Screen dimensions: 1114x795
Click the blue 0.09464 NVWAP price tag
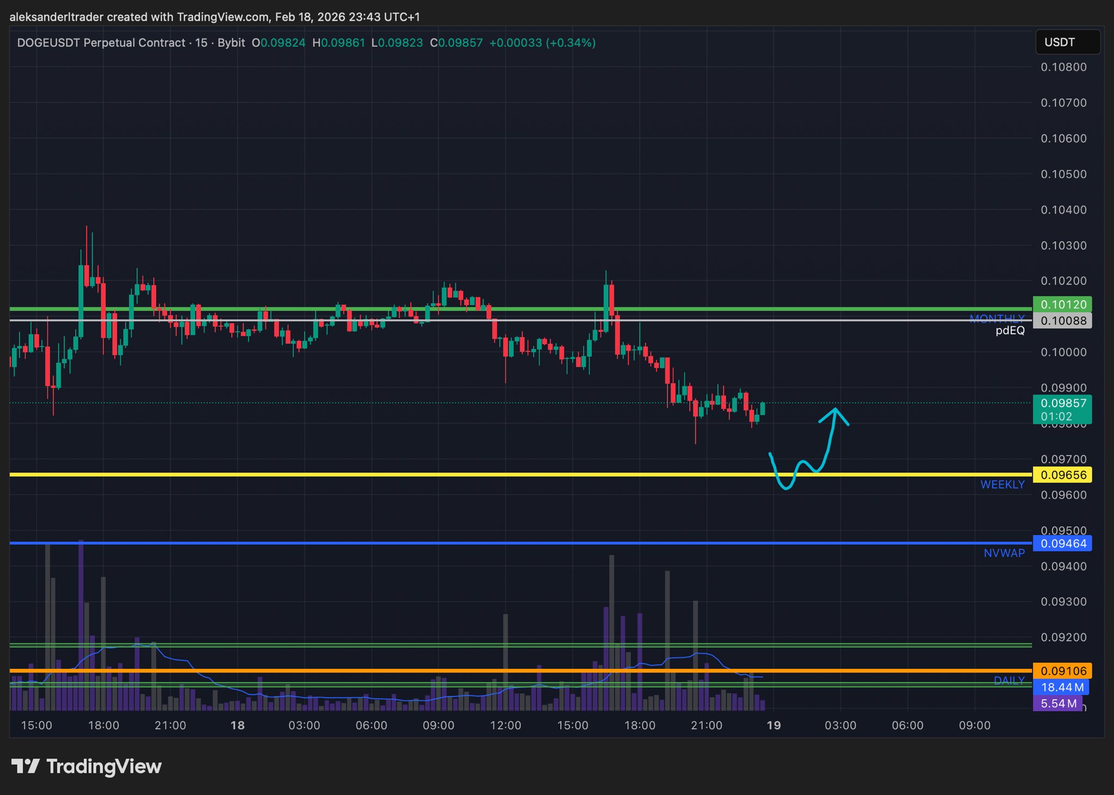point(1061,544)
